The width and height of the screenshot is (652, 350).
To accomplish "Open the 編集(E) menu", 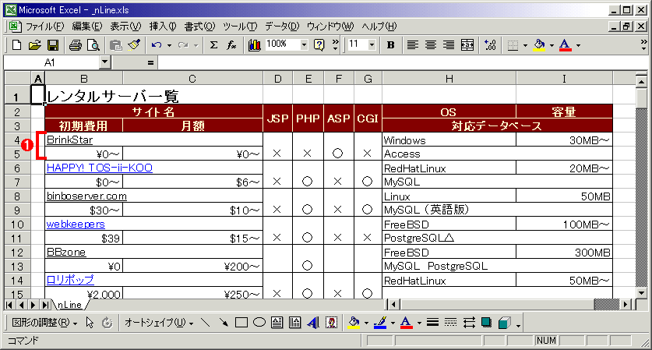I will pos(87,27).
